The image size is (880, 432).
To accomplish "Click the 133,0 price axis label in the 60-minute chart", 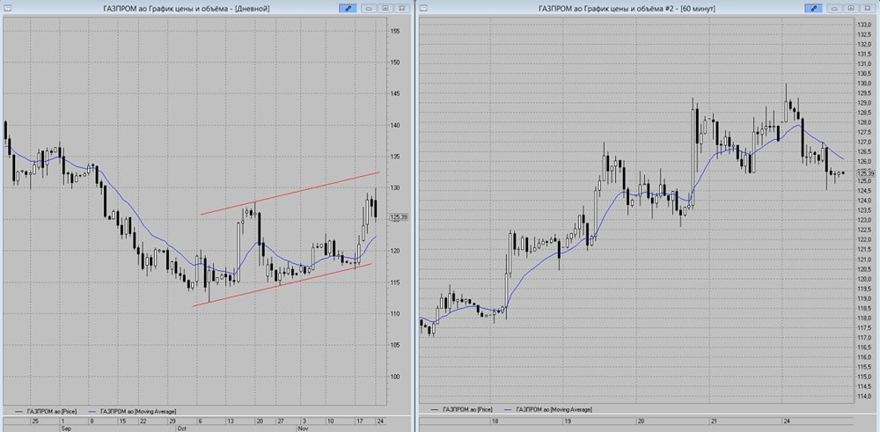I will pos(865,26).
